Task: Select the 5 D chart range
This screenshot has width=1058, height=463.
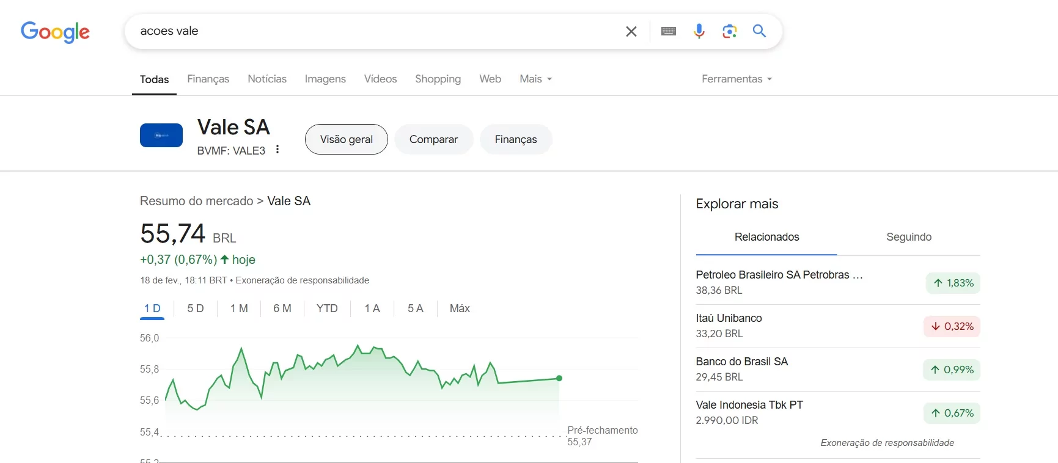Action: (196, 308)
